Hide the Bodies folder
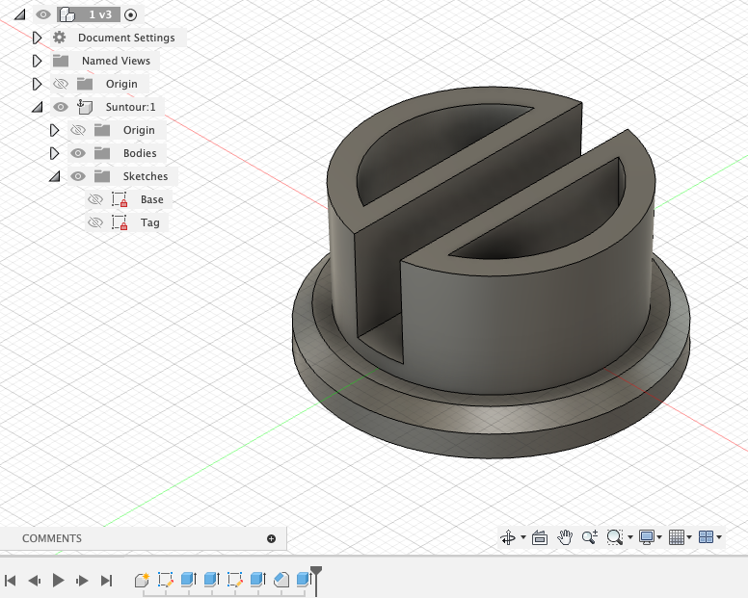 (78, 153)
